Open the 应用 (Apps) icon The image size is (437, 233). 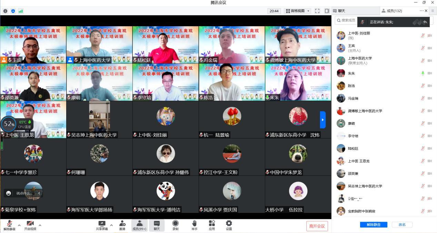pyautogui.click(x=212, y=224)
